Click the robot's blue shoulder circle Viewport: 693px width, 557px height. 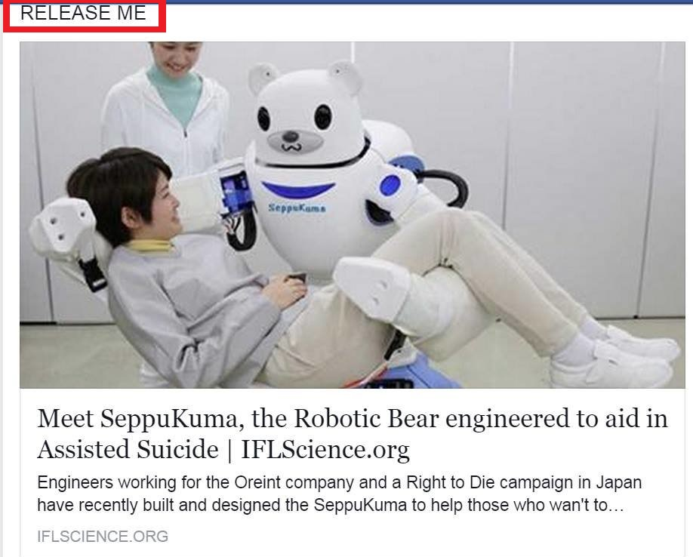click(390, 185)
